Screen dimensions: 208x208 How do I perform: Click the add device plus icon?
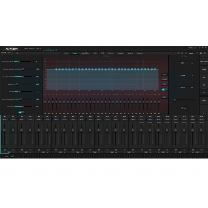coord(56,50)
